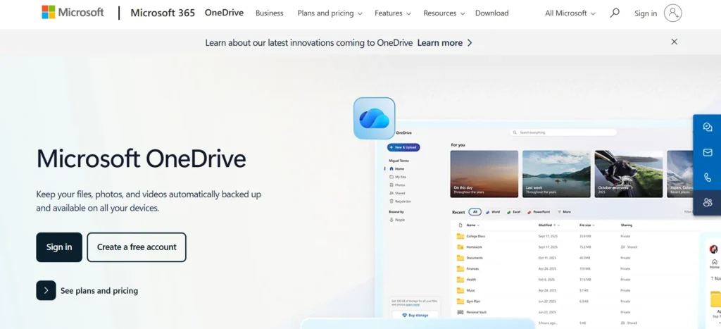Click the account avatar icon beside Sign in

tap(672, 13)
